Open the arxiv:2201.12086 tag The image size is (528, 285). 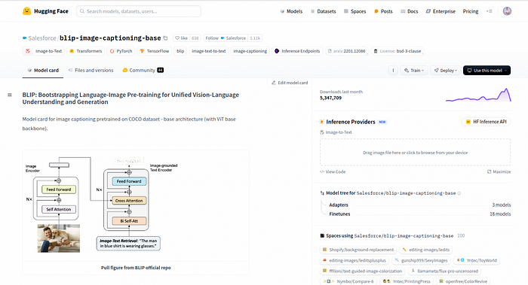click(347, 51)
